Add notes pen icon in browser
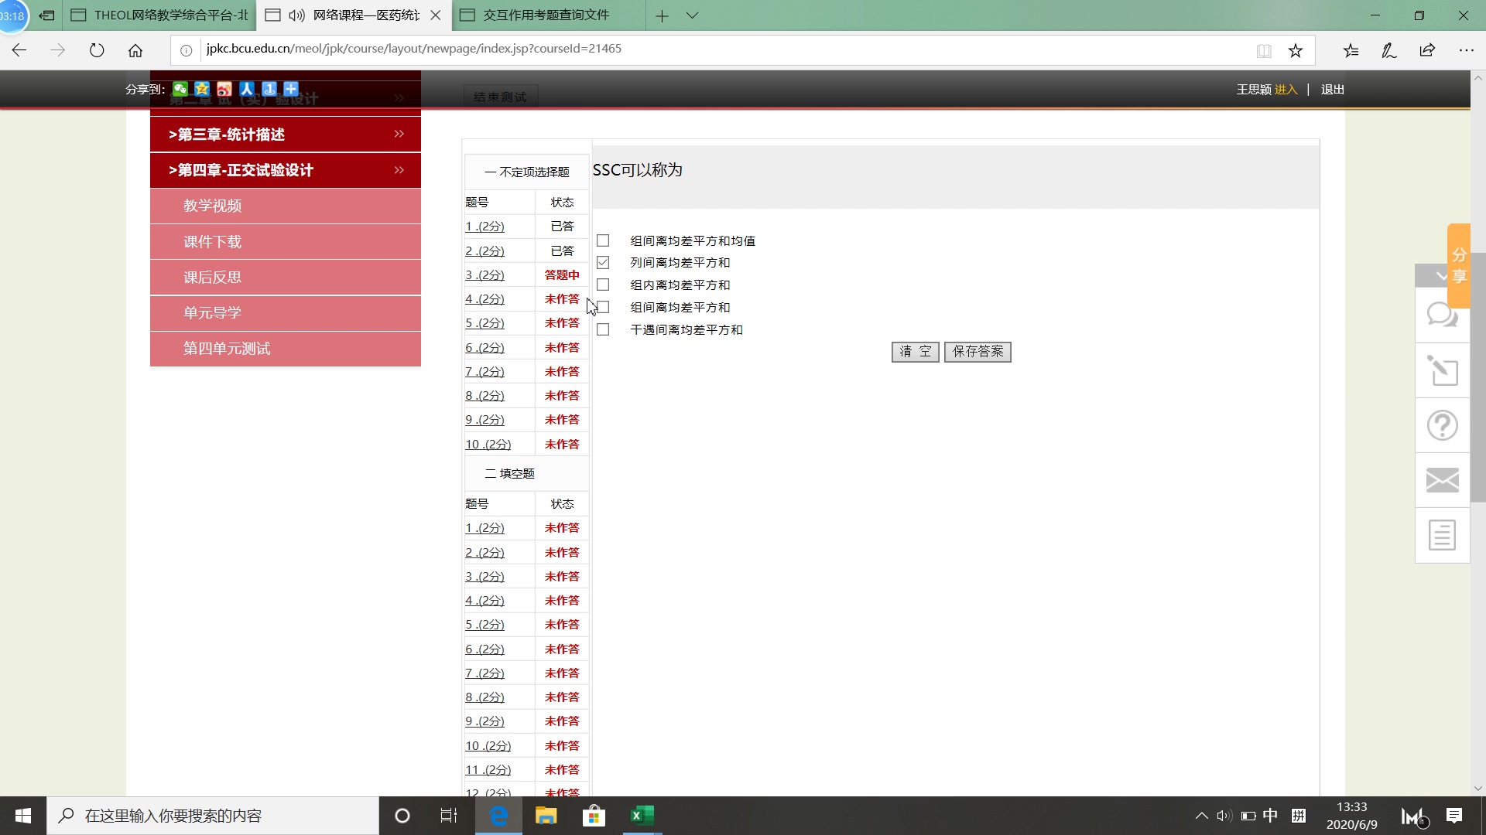Screen dimensions: 1486x835 point(1389,50)
